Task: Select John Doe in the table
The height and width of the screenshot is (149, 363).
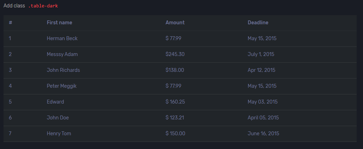Action: [58, 118]
